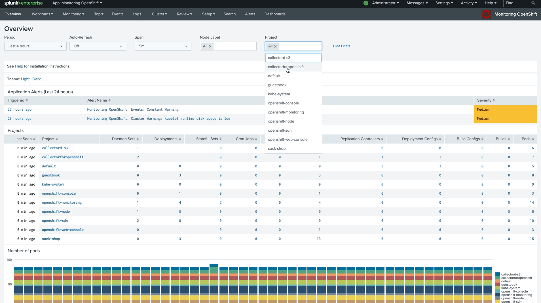Image resolution: width=541 pixels, height=303 pixels.
Task: Go to the Logs tab
Action: coord(137,14)
